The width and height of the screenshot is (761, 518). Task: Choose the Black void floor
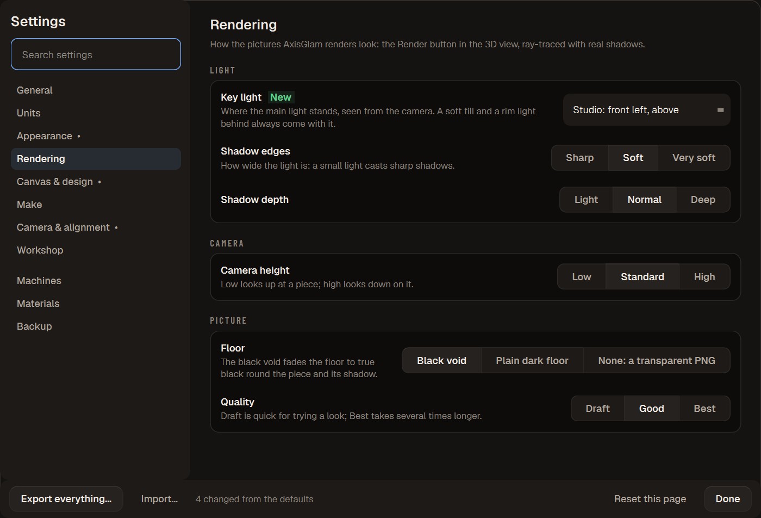point(441,361)
